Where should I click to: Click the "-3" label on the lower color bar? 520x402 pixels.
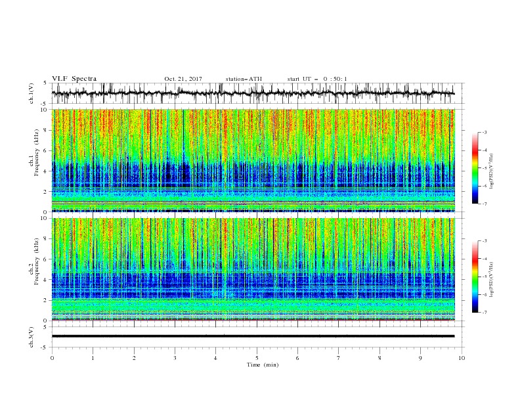[x=484, y=241]
